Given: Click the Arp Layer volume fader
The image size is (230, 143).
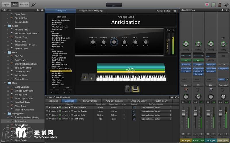Looking at the screenshot, I should [183, 114].
